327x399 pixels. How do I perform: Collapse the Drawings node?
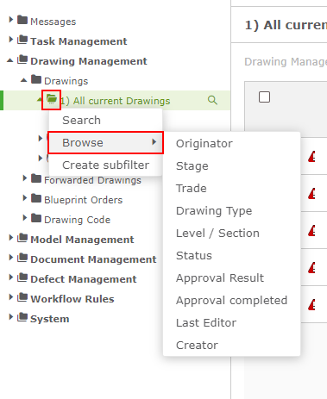pyautogui.click(x=24, y=80)
